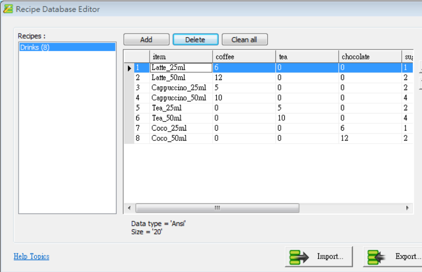
Task: Click the tea column header
Action: coord(307,57)
